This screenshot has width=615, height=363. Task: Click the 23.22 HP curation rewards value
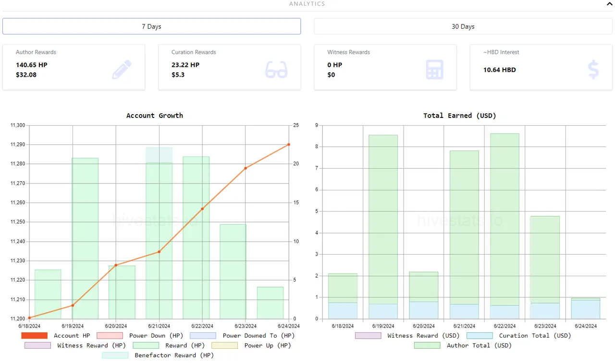(x=185, y=65)
